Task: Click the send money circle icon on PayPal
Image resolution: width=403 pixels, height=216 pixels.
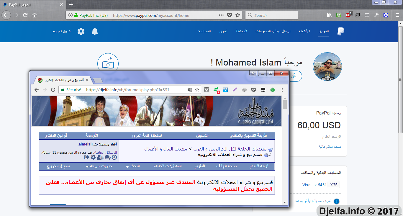Action: tap(108, 63)
